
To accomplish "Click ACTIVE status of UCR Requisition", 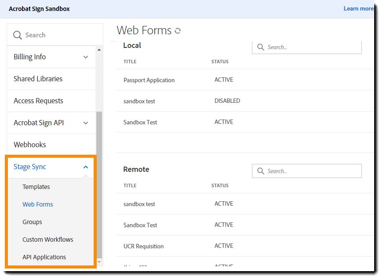I will point(224,246).
